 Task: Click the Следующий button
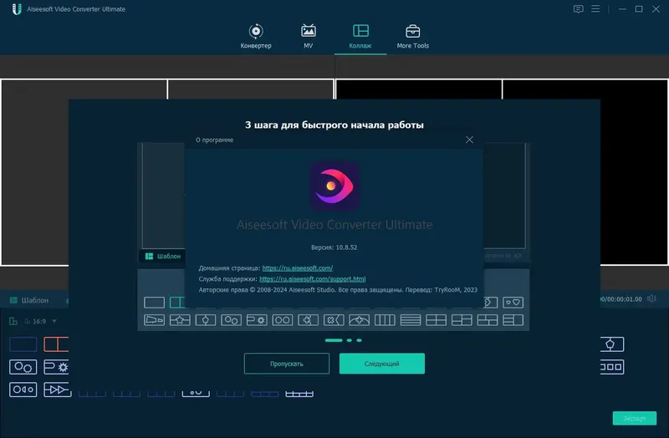click(382, 364)
